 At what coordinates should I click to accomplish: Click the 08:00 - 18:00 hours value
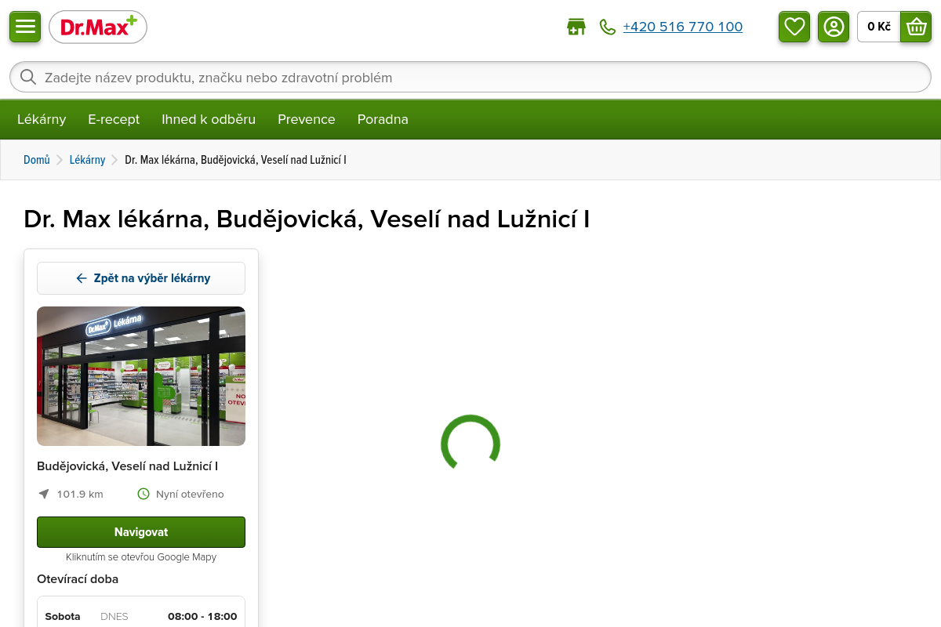coord(202,616)
